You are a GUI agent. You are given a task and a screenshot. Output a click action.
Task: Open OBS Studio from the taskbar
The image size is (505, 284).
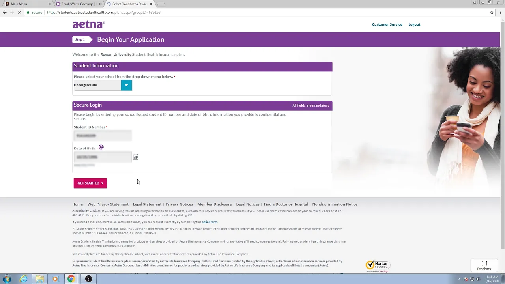point(88,279)
